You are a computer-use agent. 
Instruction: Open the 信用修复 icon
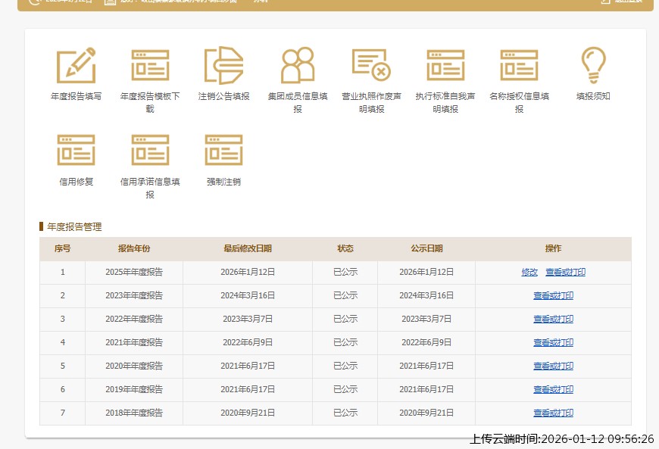point(76,151)
